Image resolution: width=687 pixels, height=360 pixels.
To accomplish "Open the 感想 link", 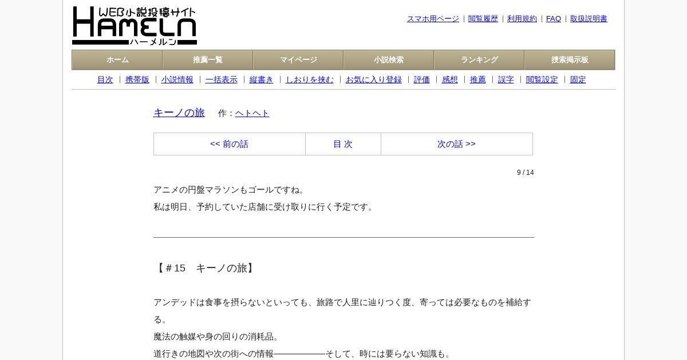I will (x=450, y=80).
